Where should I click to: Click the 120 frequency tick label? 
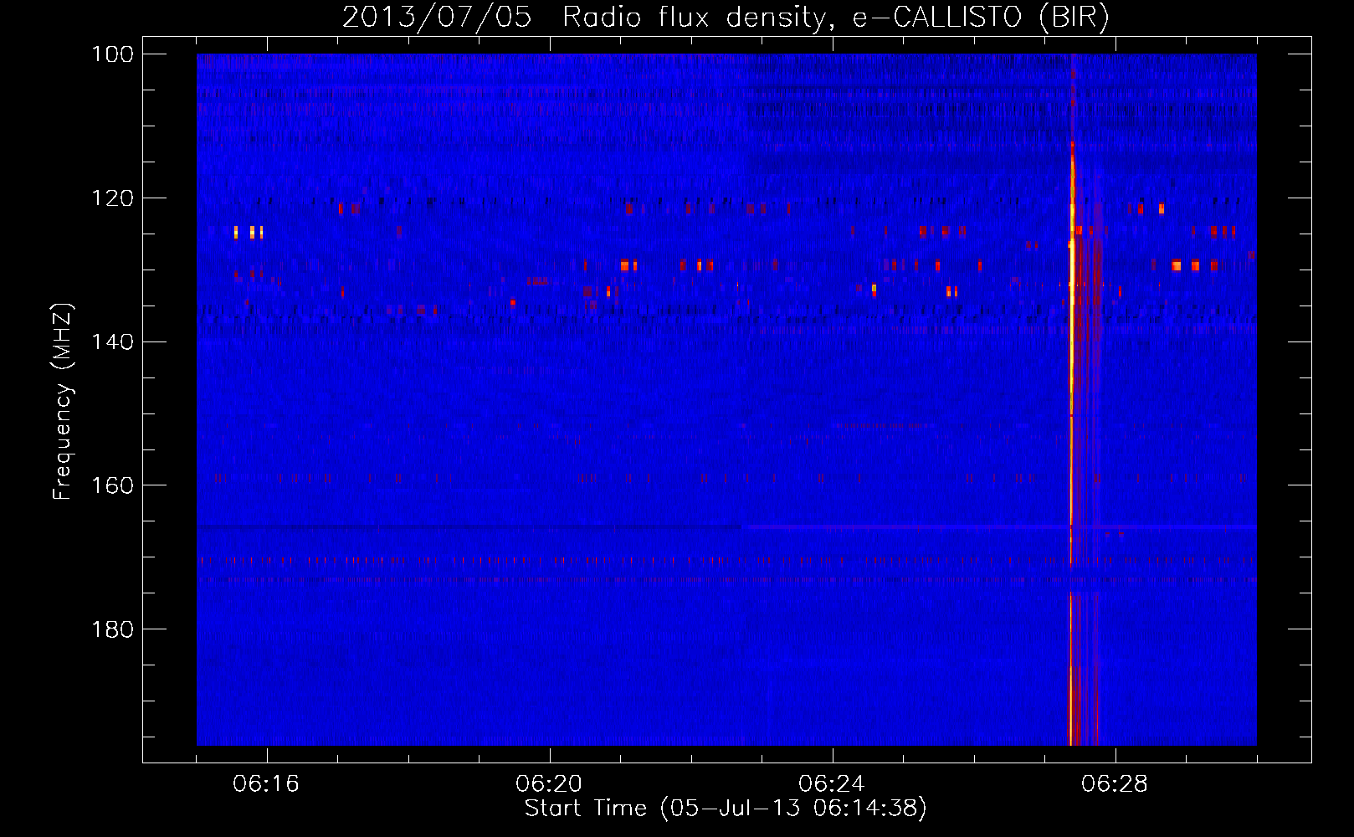coord(113,198)
